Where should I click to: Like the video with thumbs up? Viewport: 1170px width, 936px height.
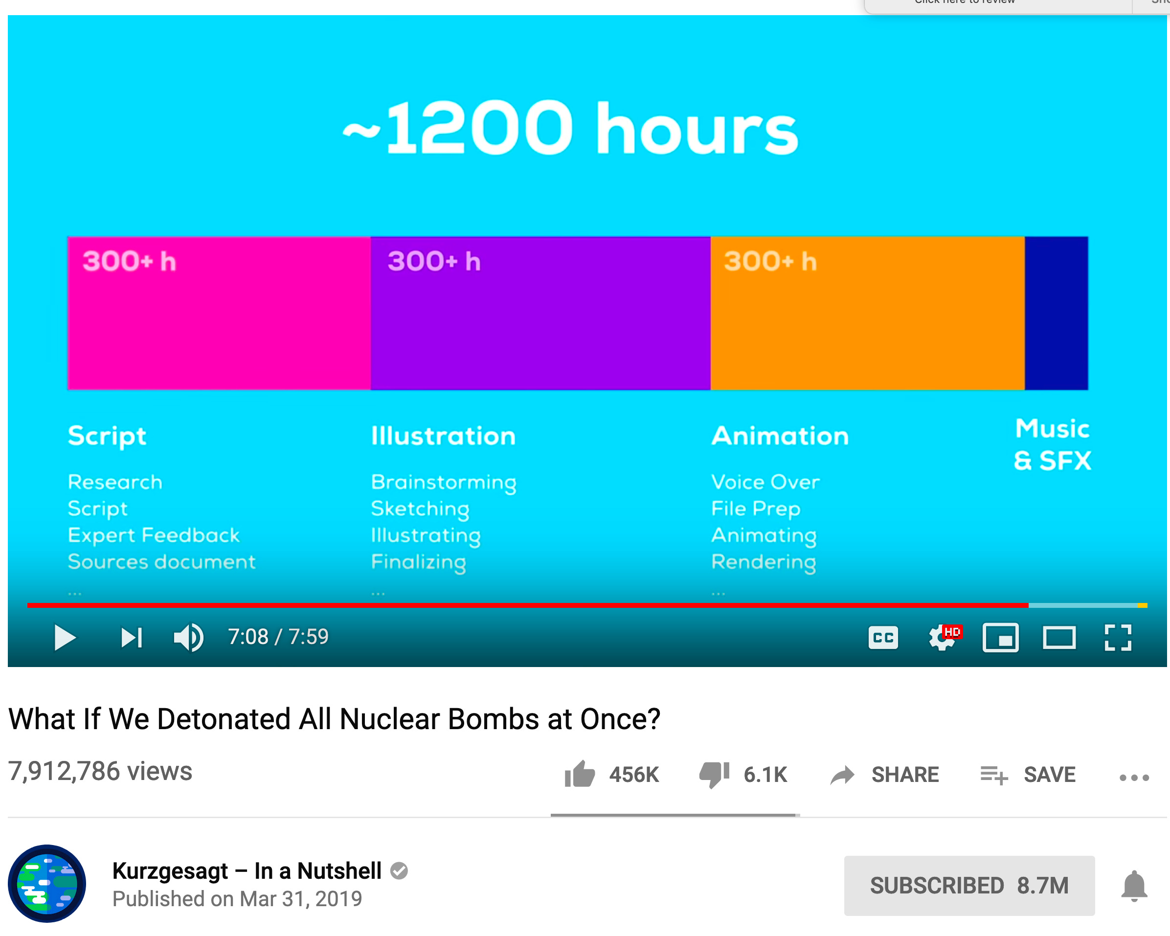pyautogui.click(x=580, y=774)
